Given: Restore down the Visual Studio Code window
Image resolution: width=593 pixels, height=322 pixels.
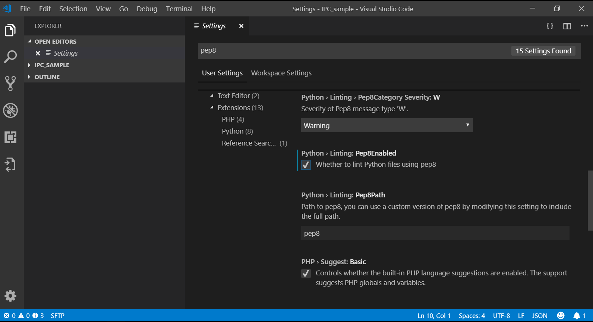Looking at the screenshot, I should coord(557,8).
